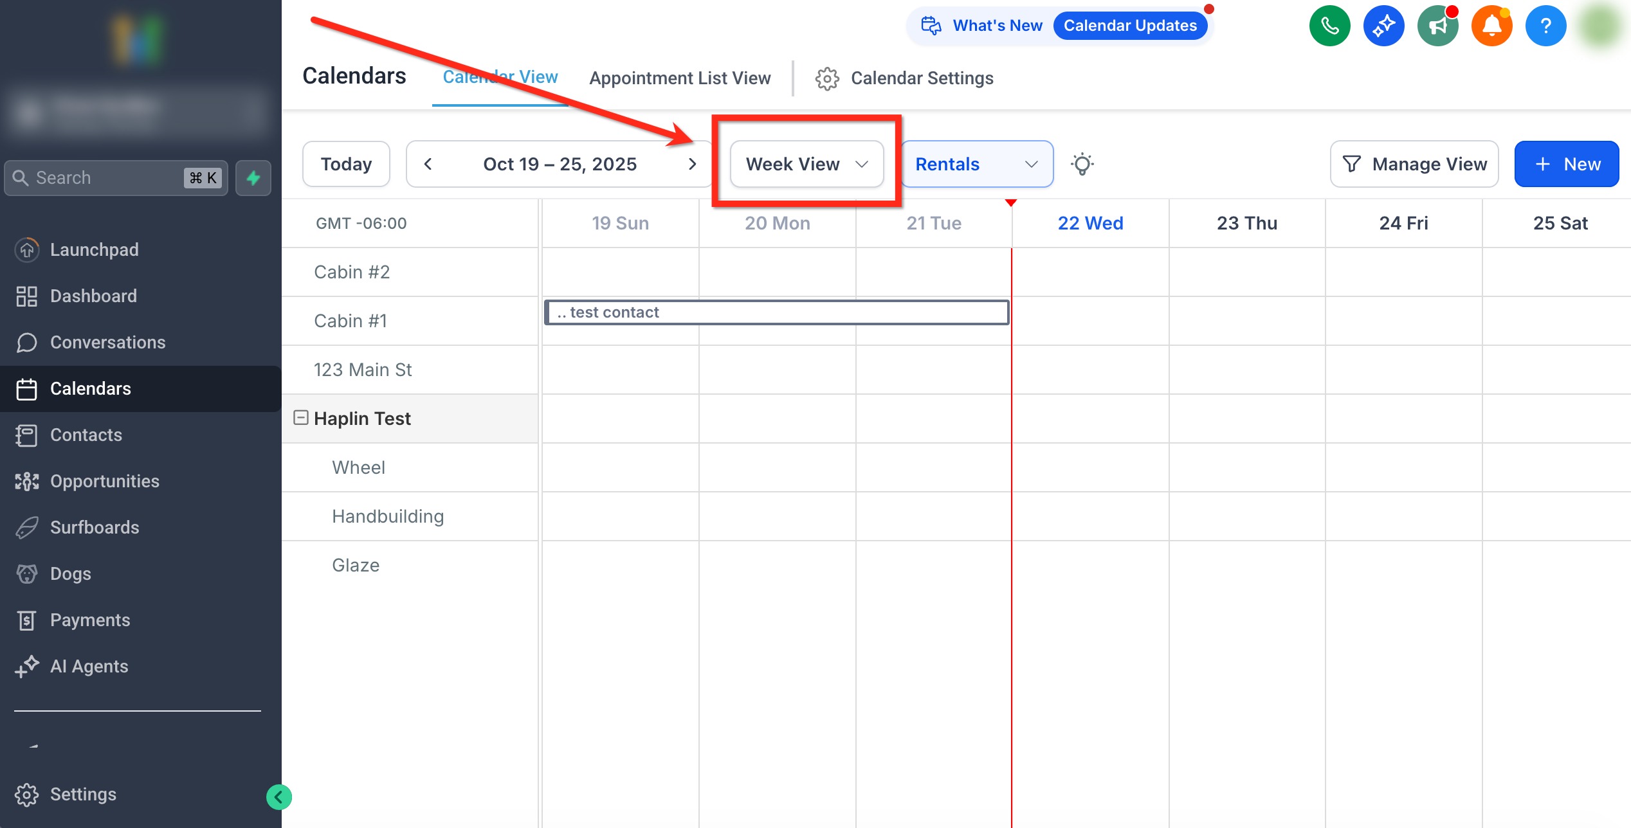
Task: Click the green lightning quick-action button
Action: [x=253, y=178]
